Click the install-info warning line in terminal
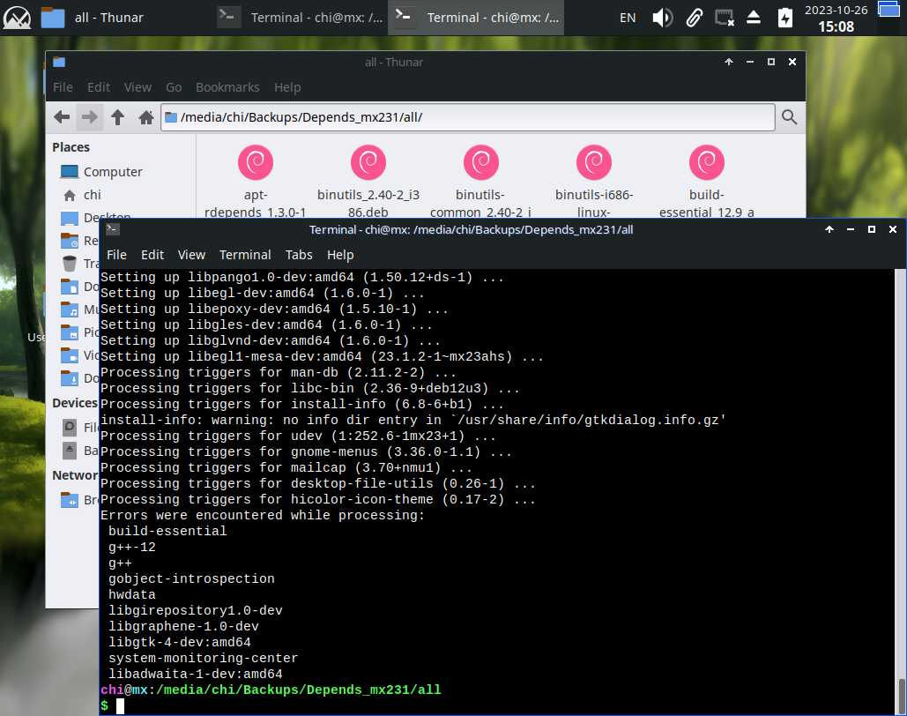 click(x=413, y=421)
